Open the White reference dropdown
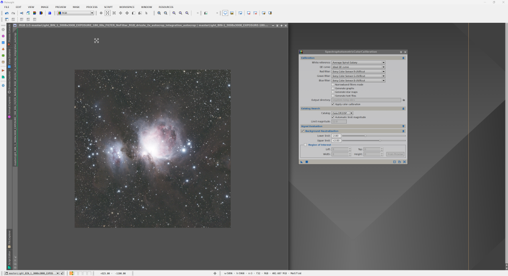Screen dimensions: 508x276 pyautogui.click(x=358, y=63)
